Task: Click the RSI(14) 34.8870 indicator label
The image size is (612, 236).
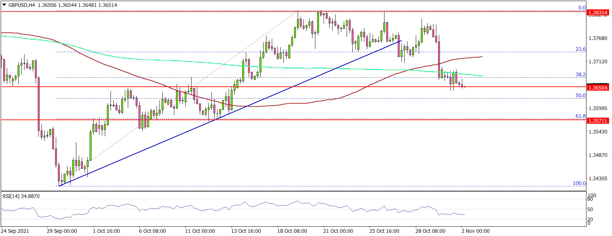Action: pyautogui.click(x=21, y=196)
